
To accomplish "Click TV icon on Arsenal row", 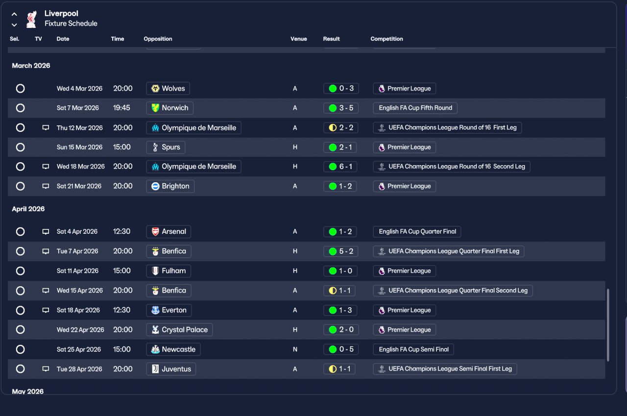I will [x=46, y=232].
